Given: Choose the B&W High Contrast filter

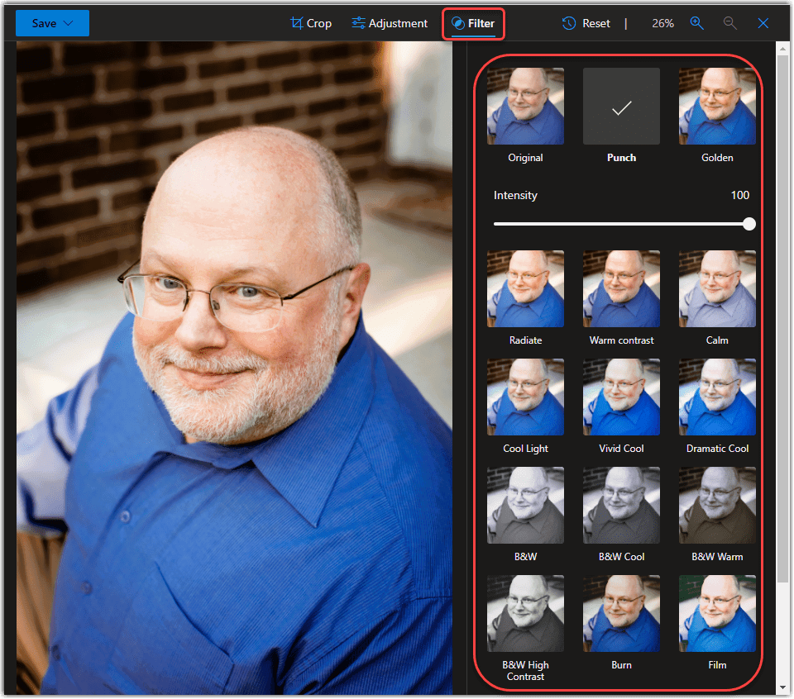Looking at the screenshot, I should click(525, 614).
